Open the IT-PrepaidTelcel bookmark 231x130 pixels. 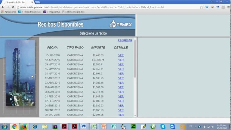[29, 12]
